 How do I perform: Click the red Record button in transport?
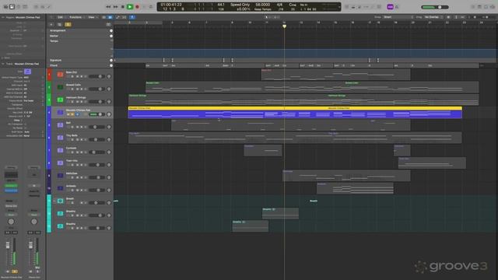click(x=137, y=7)
